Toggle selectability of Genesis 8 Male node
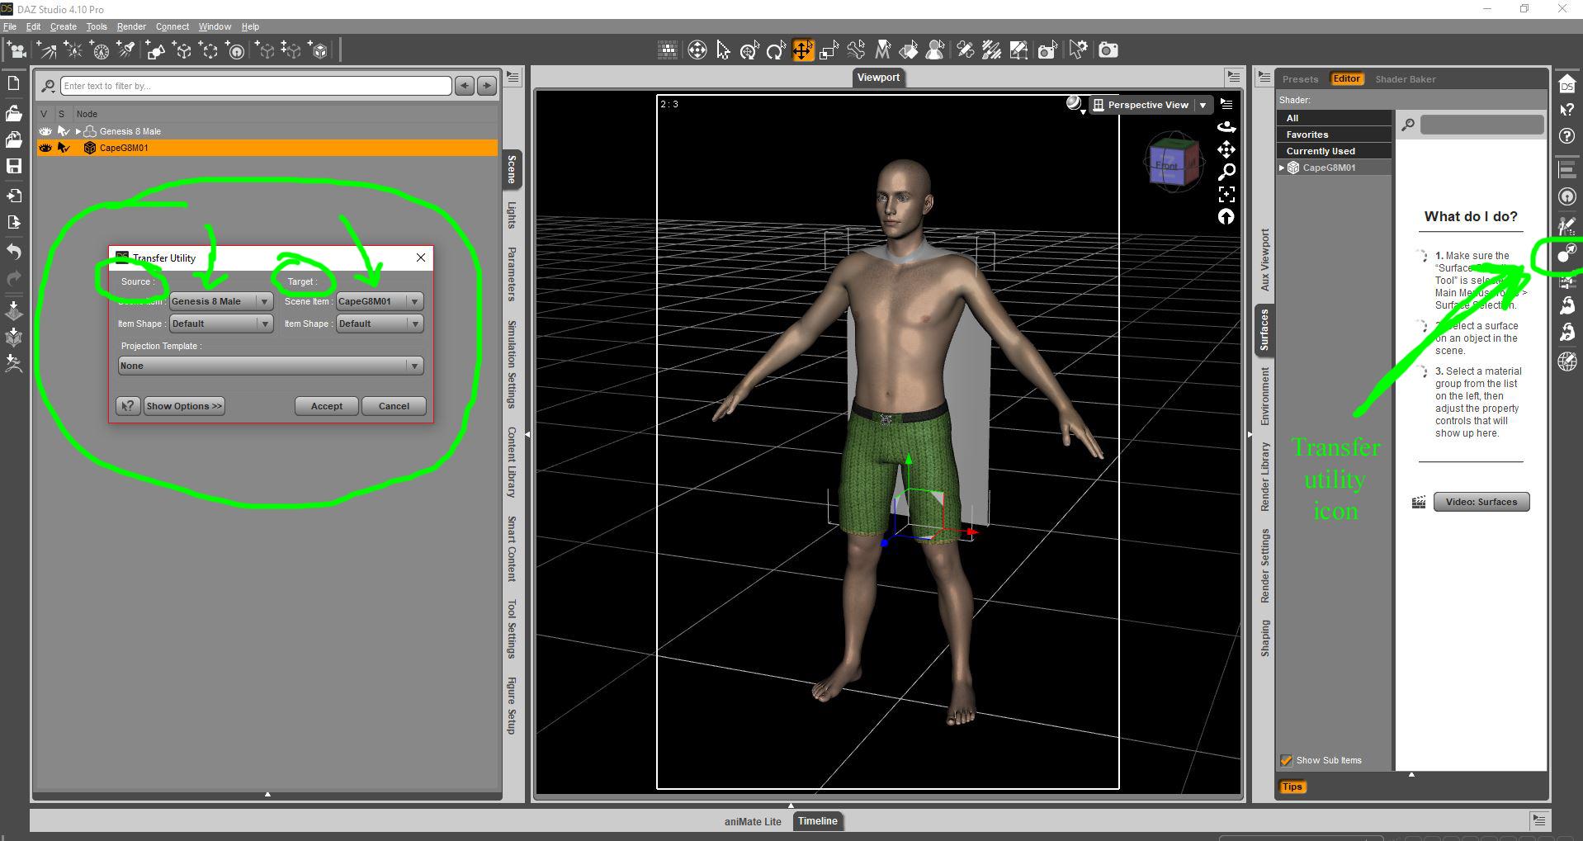 pyautogui.click(x=63, y=131)
